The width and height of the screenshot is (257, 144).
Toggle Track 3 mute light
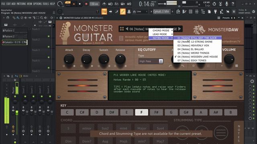(x=49, y=57)
